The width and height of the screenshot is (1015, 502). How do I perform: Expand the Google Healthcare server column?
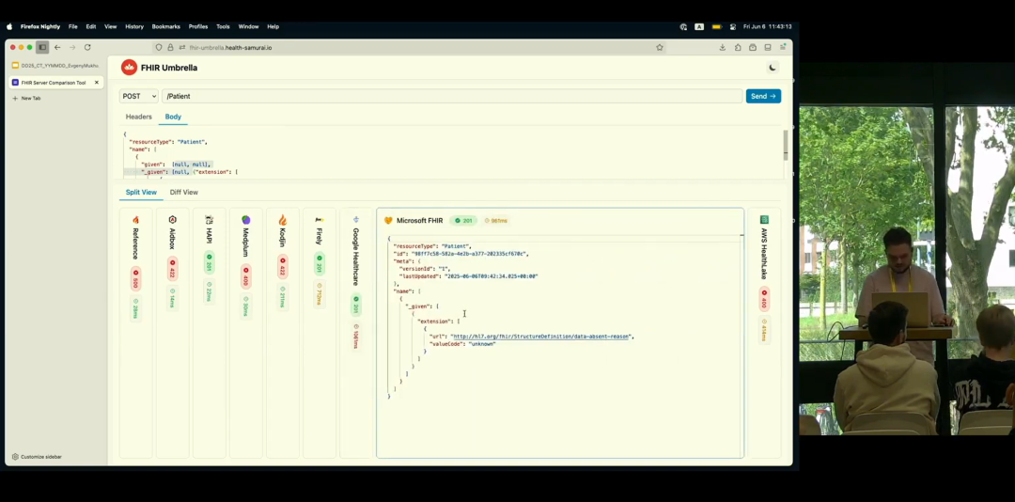[356, 333]
